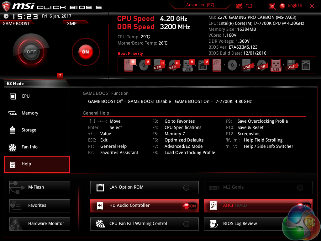Select UEFI USB CD/DVD boot icon
This screenshot has width=321, height=241.
point(173,65)
